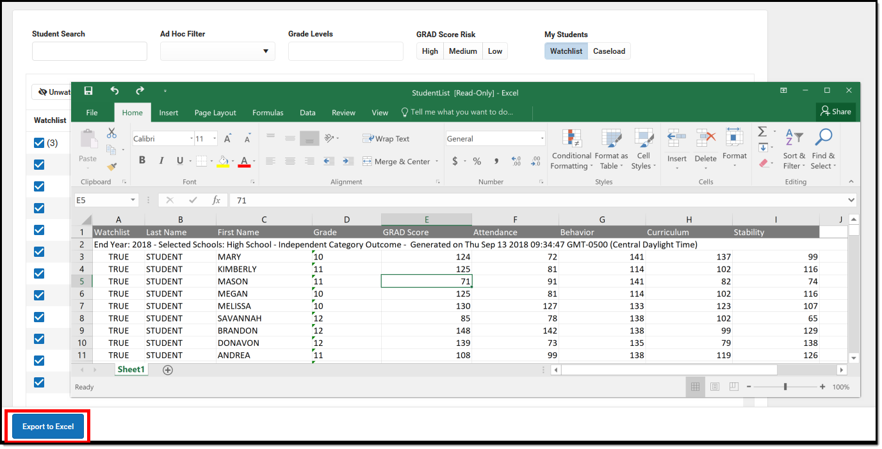Click the Share button in Excel
Viewport: 882px width, 449px height.
(835, 111)
